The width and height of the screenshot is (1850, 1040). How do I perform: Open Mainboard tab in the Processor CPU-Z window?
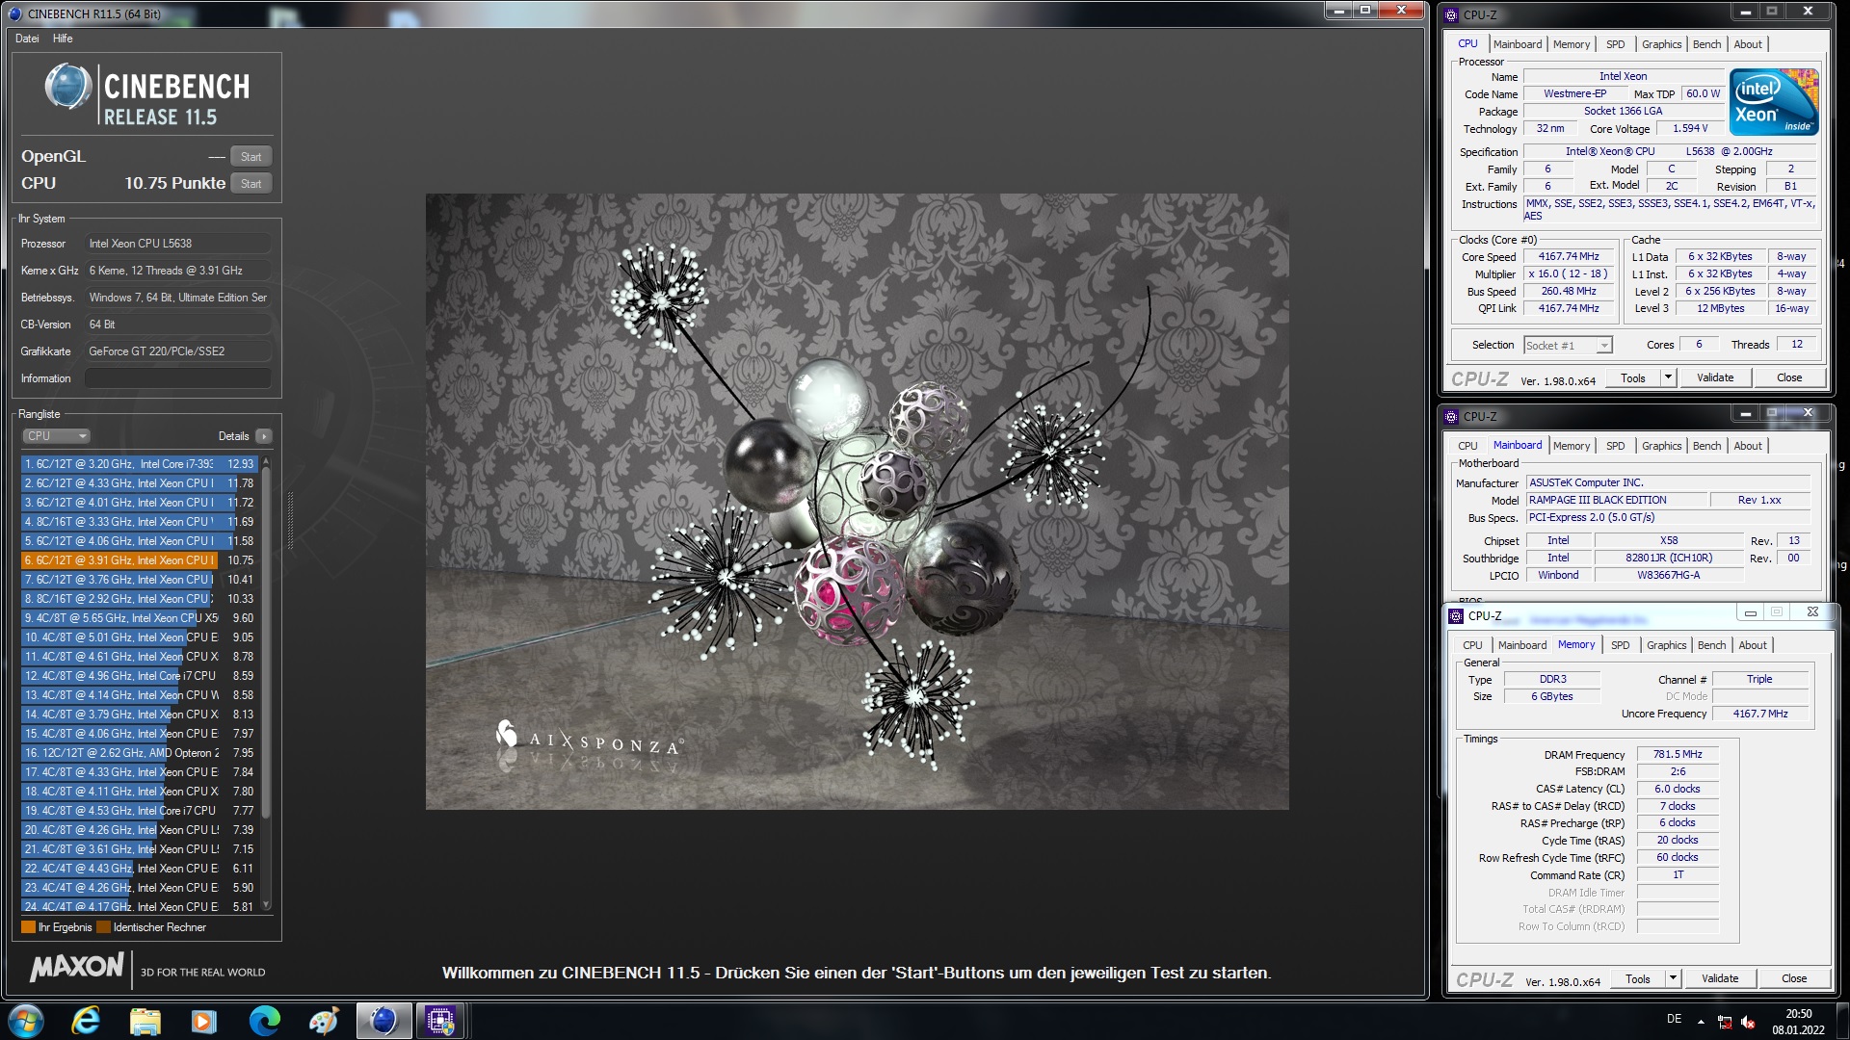[1517, 44]
